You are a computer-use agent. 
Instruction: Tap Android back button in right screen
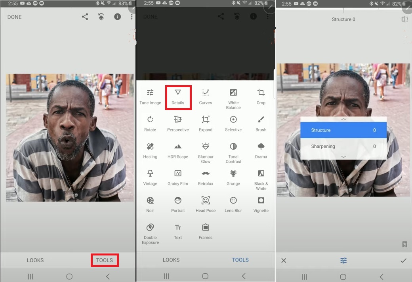pos(381,277)
